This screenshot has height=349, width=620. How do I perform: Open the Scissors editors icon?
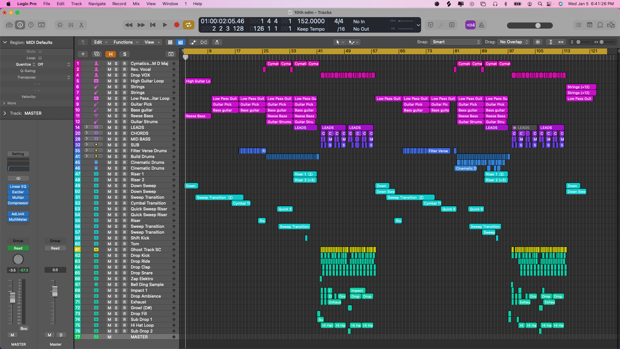(x=81, y=25)
